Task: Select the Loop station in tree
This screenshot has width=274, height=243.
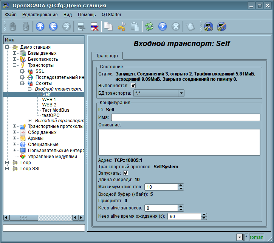Action: [26, 163]
